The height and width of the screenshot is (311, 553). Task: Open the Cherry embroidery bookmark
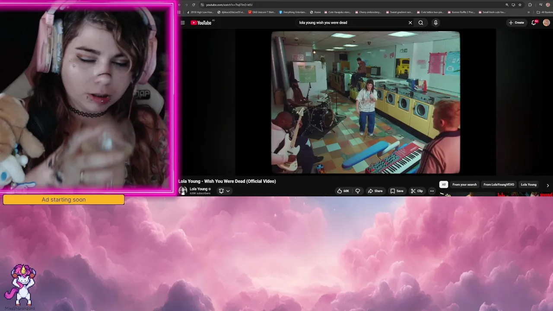[x=368, y=12]
